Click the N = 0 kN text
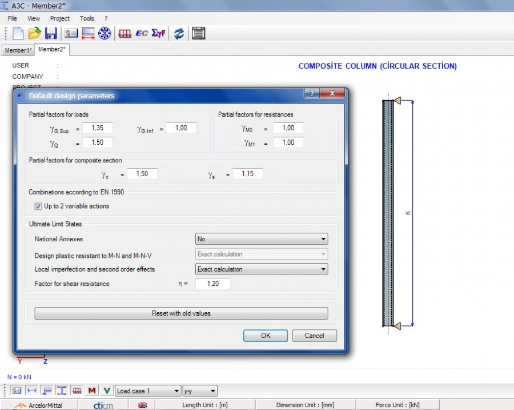514x410 pixels. click(x=19, y=377)
